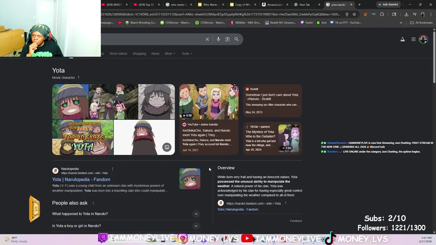The width and height of the screenshot is (436, 245).
Task: Click the tab audio speaker icon in toolbar
Action: point(374,14)
